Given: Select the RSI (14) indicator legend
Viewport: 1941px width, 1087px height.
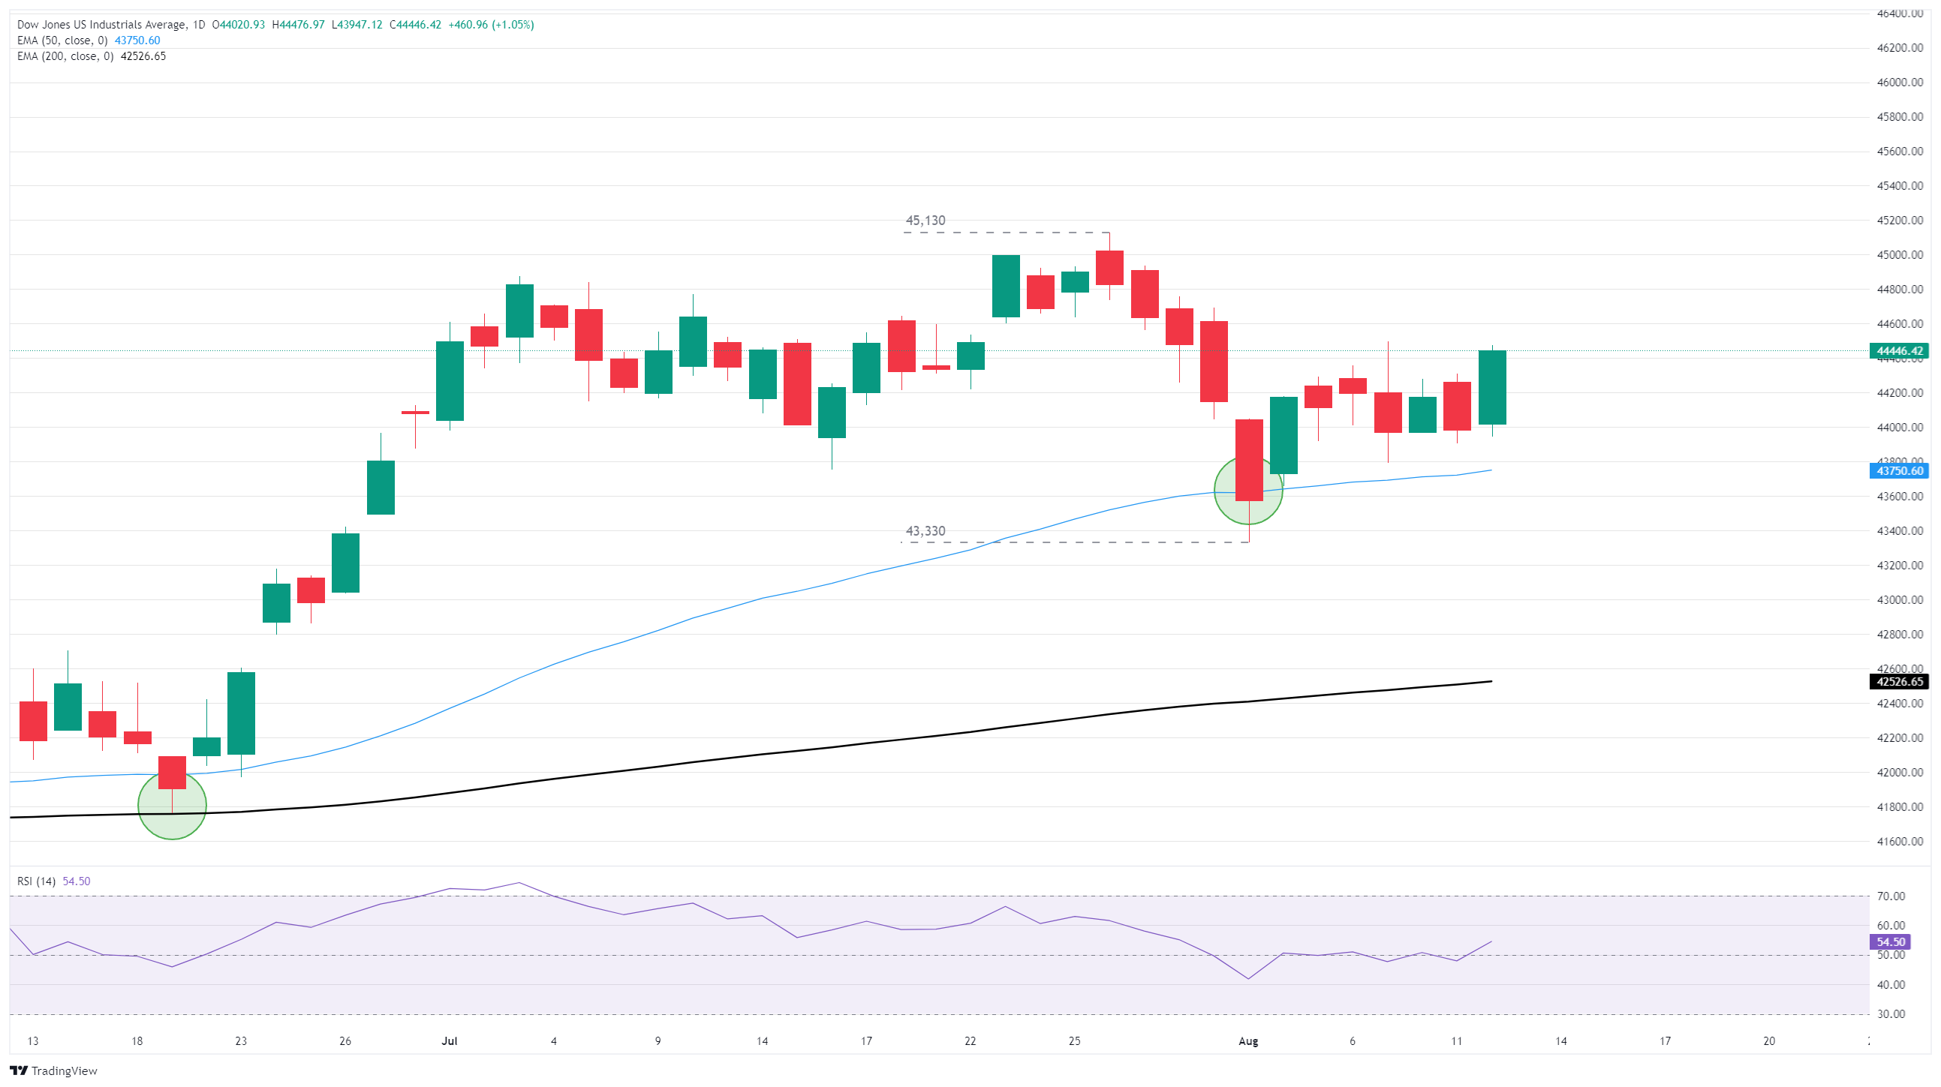Looking at the screenshot, I should click(x=53, y=881).
